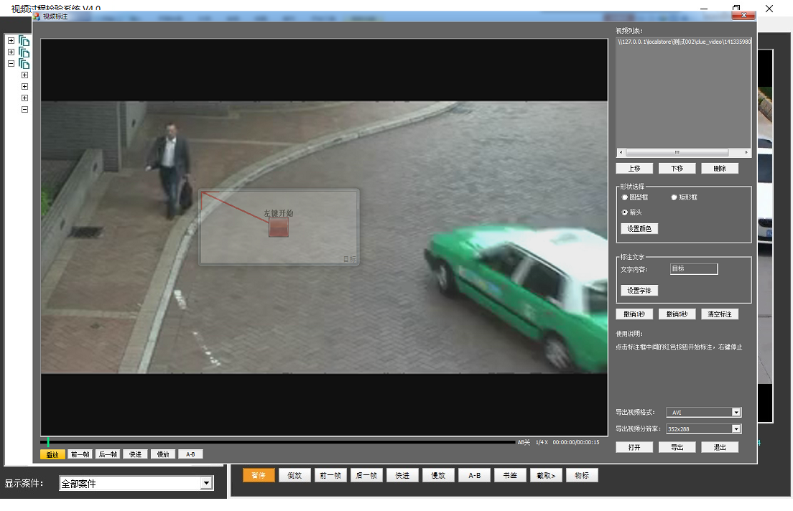Viewport: 793px width, 511px height.
Task: Click the 设置字体 font setting button
Action: [x=639, y=291]
